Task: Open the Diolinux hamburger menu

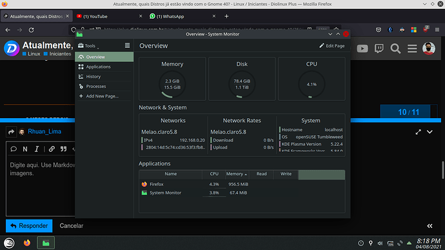Action: click(x=412, y=48)
